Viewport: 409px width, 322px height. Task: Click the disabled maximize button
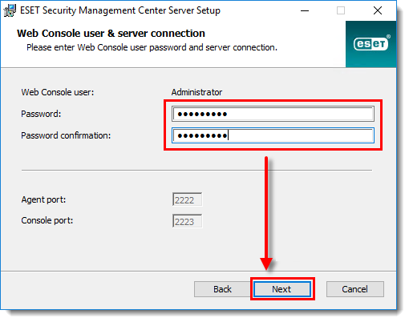[x=341, y=10]
